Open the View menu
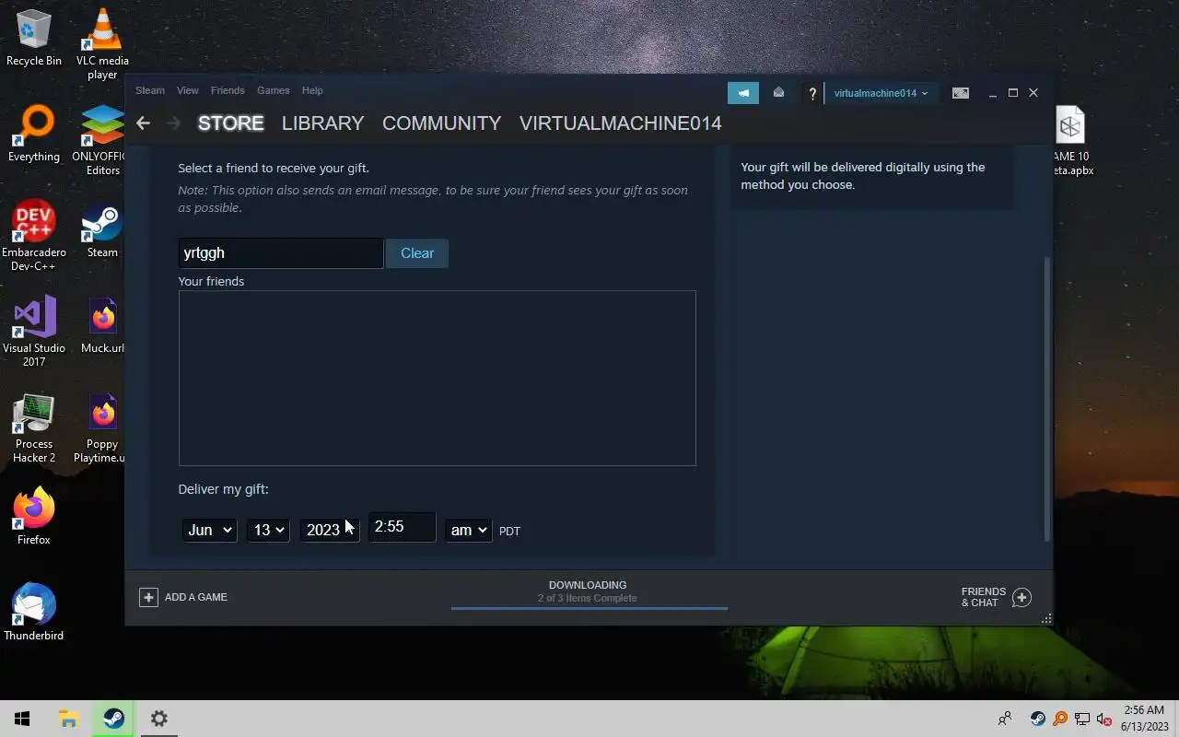 click(188, 90)
